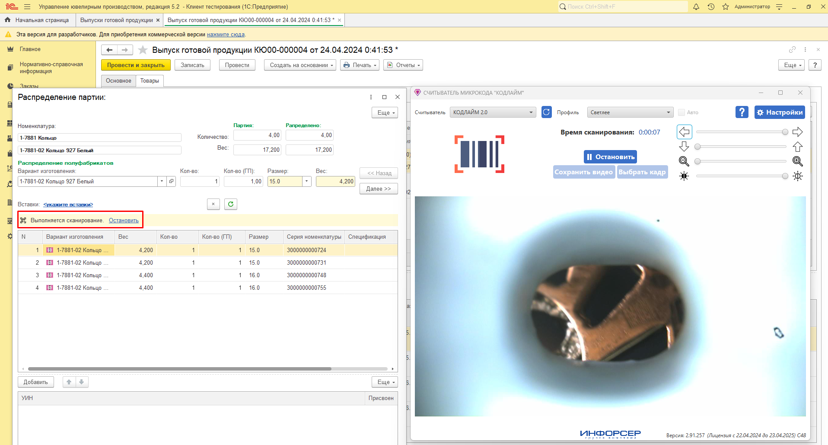Viewport: 828px width, 445px height.
Task: Click укажите вставки link
Action: (x=68, y=204)
